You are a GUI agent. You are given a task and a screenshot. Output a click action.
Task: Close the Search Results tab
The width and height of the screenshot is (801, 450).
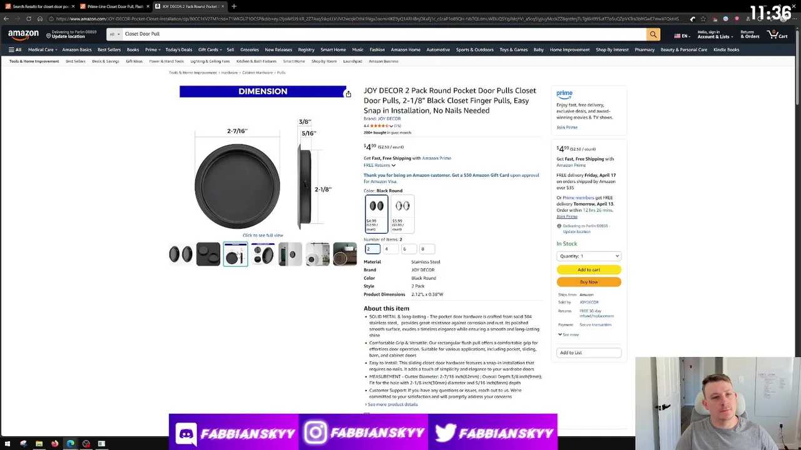pyautogui.click(x=73, y=6)
